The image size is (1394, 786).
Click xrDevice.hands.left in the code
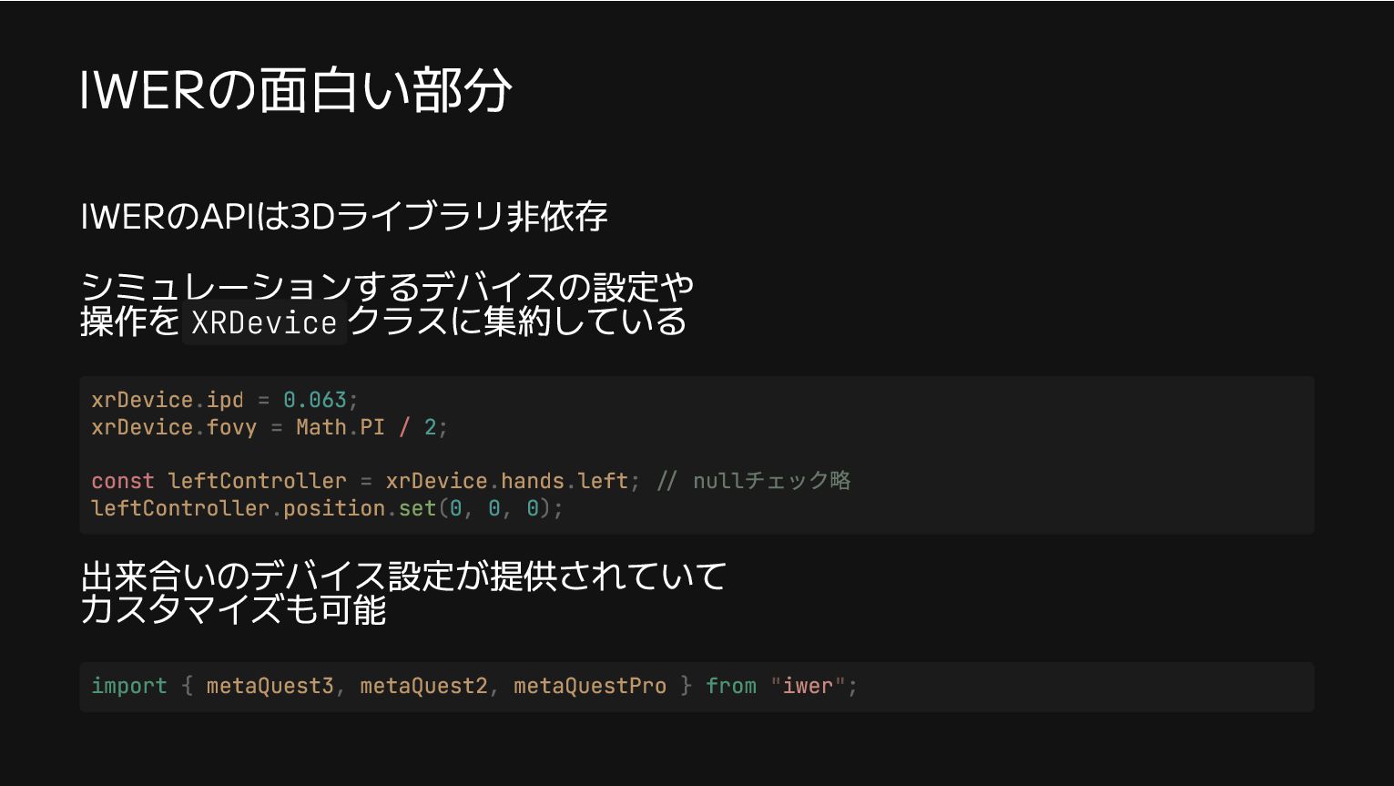point(506,481)
